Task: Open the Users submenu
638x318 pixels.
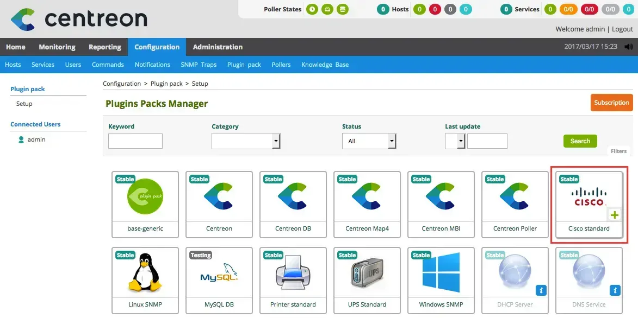Action: [x=73, y=65]
